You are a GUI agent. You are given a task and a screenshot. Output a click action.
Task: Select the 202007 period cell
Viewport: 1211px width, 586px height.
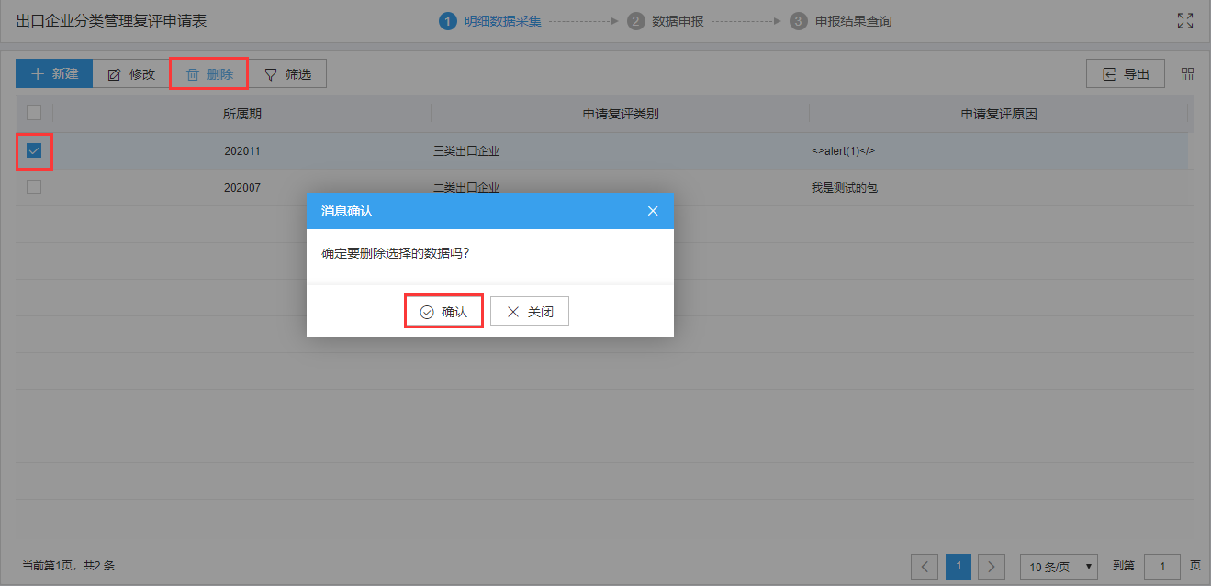242,188
